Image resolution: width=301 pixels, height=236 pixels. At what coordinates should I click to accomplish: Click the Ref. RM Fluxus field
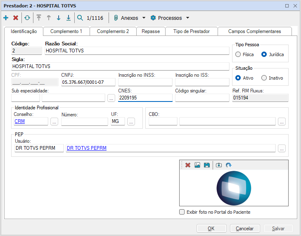click(260, 98)
